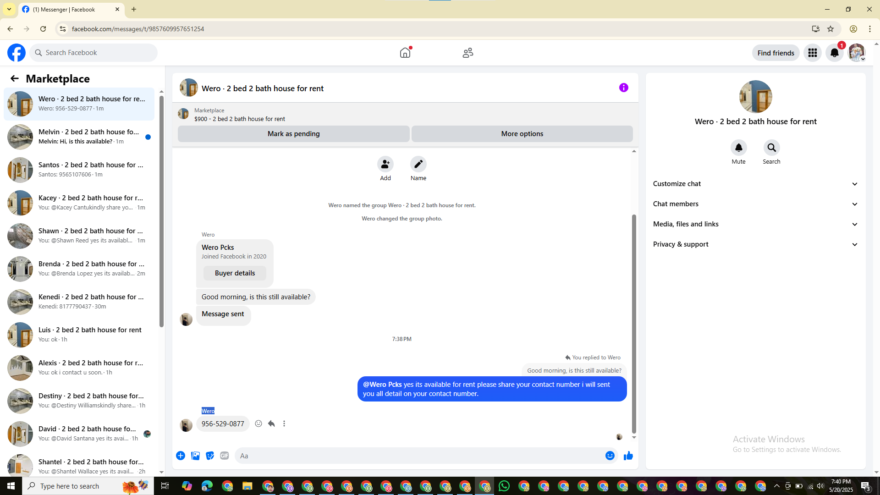Attach a photo with the image icon
The height and width of the screenshot is (495, 880).
point(195,456)
